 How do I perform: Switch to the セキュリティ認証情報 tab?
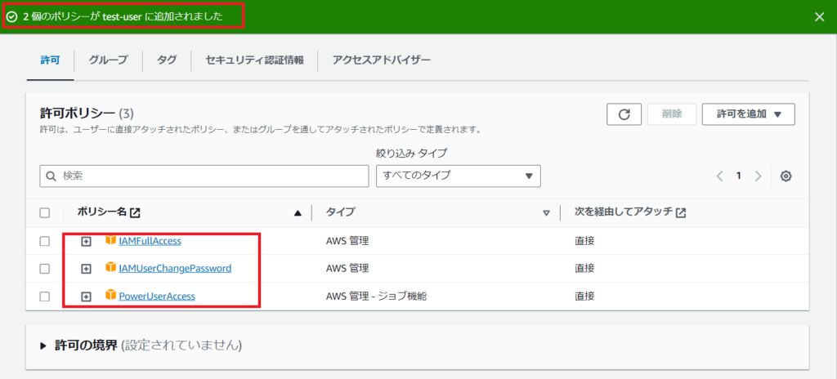[254, 60]
